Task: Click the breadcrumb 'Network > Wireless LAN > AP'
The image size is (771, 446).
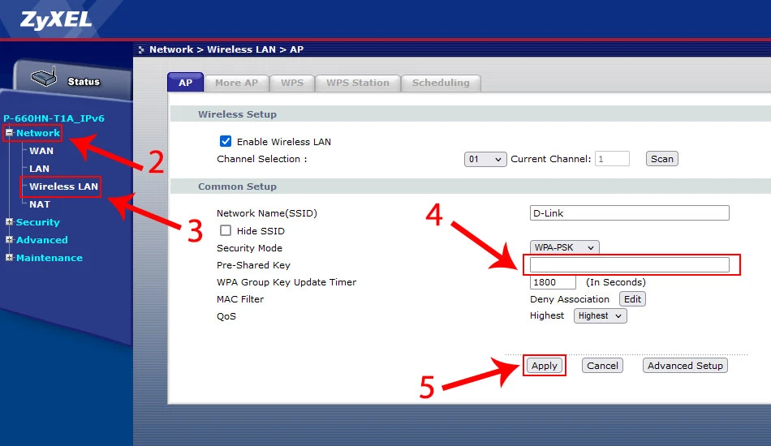Action: tap(226, 49)
